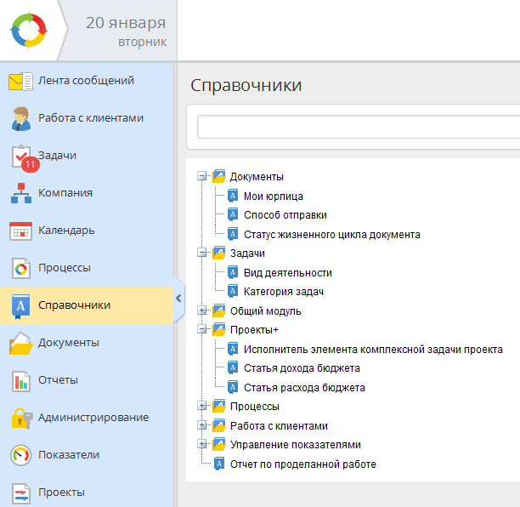Open Отчет по проделанной работе link
The image size is (520, 507).
coord(303,464)
